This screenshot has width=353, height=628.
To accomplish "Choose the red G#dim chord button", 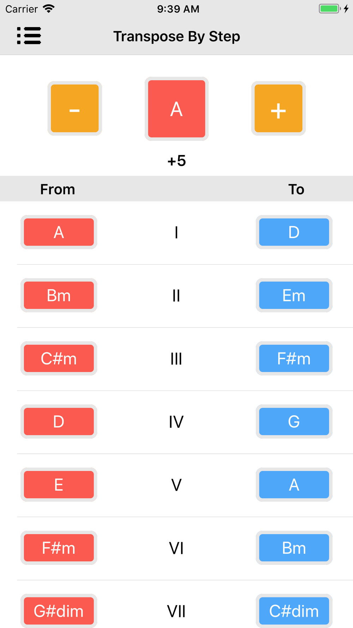I will [59, 611].
